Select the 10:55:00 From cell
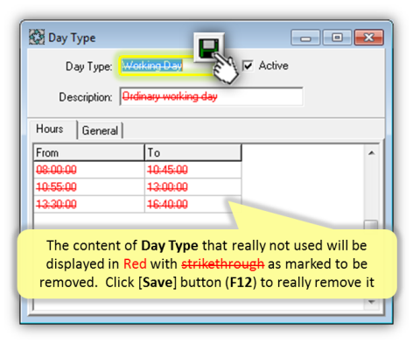The image size is (413, 344). (89, 186)
